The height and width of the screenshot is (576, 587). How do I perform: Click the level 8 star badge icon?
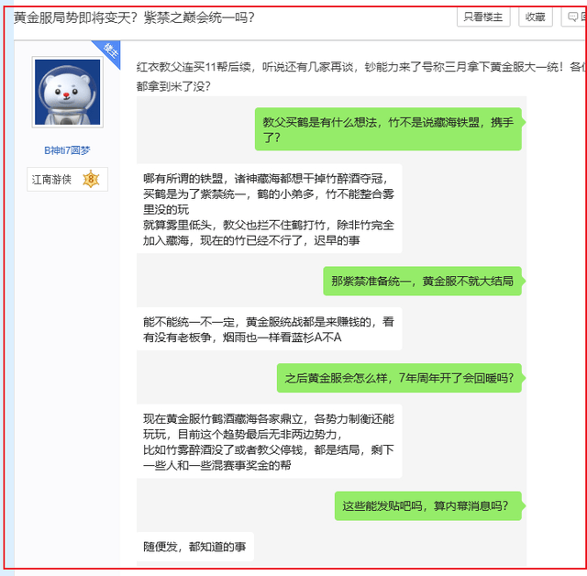(x=91, y=179)
